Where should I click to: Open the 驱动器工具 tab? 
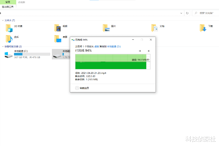click(8, 7)
